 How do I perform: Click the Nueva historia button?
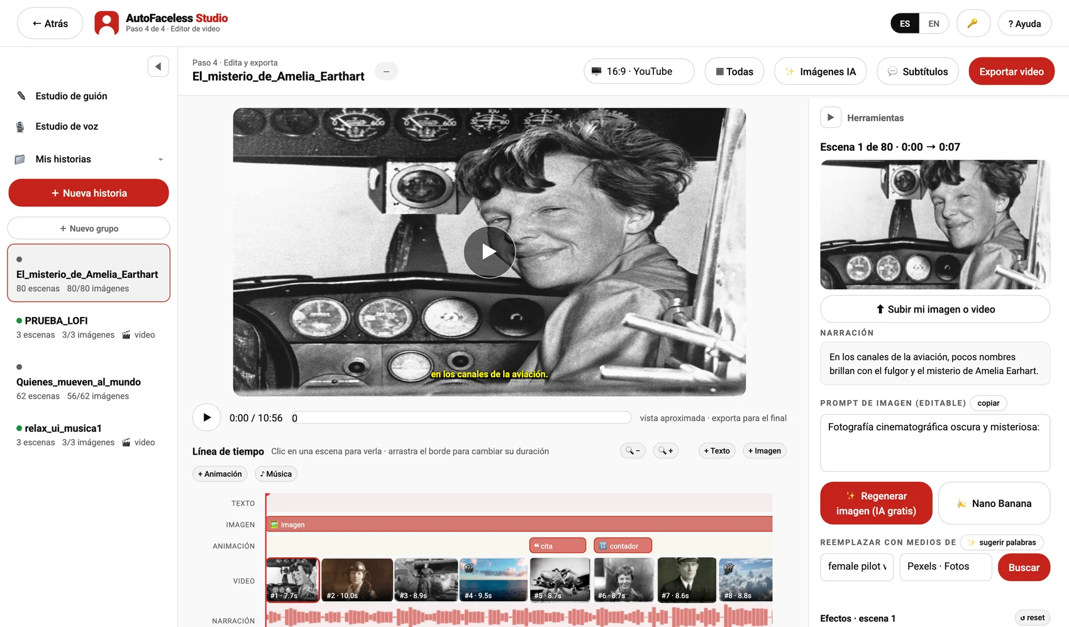click(x=89, y=193)
